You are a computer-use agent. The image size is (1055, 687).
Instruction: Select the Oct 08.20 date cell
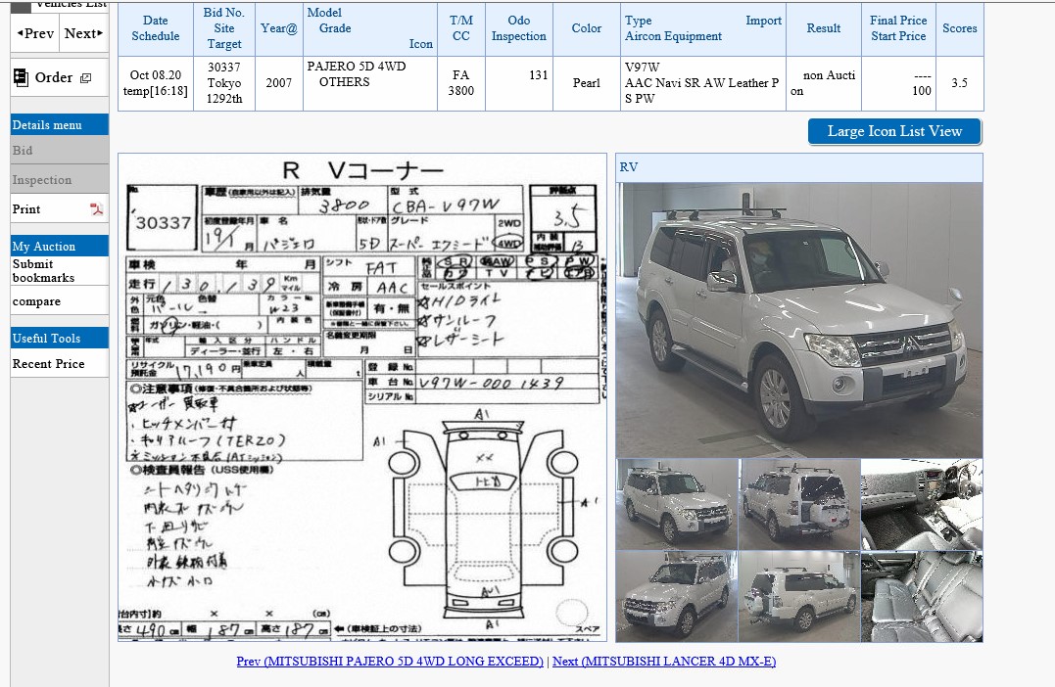coord(156,83)
